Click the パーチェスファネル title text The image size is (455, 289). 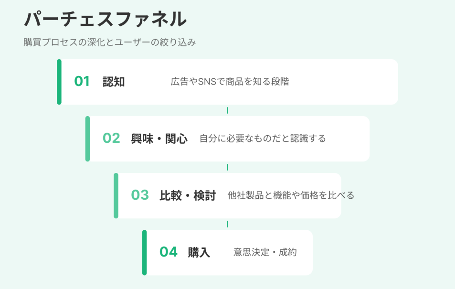click(x=105, y=20)
